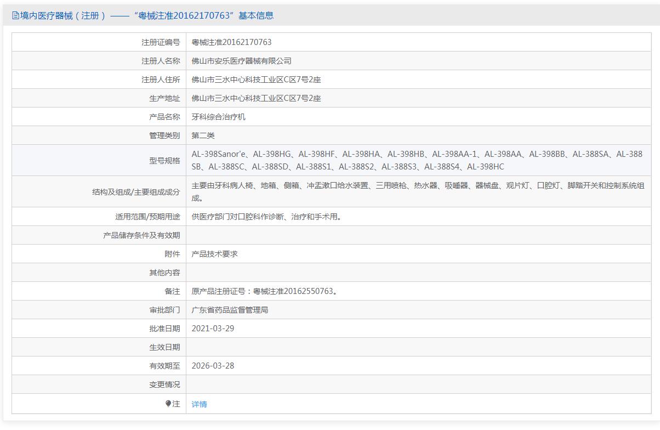The image size is (660, 430).
Task: Click the 备注 label
Action: point(172,291)
